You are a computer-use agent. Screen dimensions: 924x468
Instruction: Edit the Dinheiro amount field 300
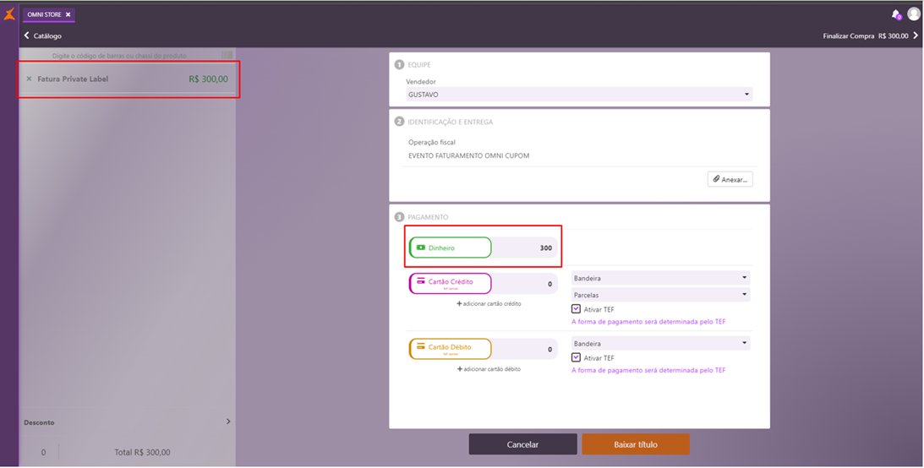pos(524,248)
